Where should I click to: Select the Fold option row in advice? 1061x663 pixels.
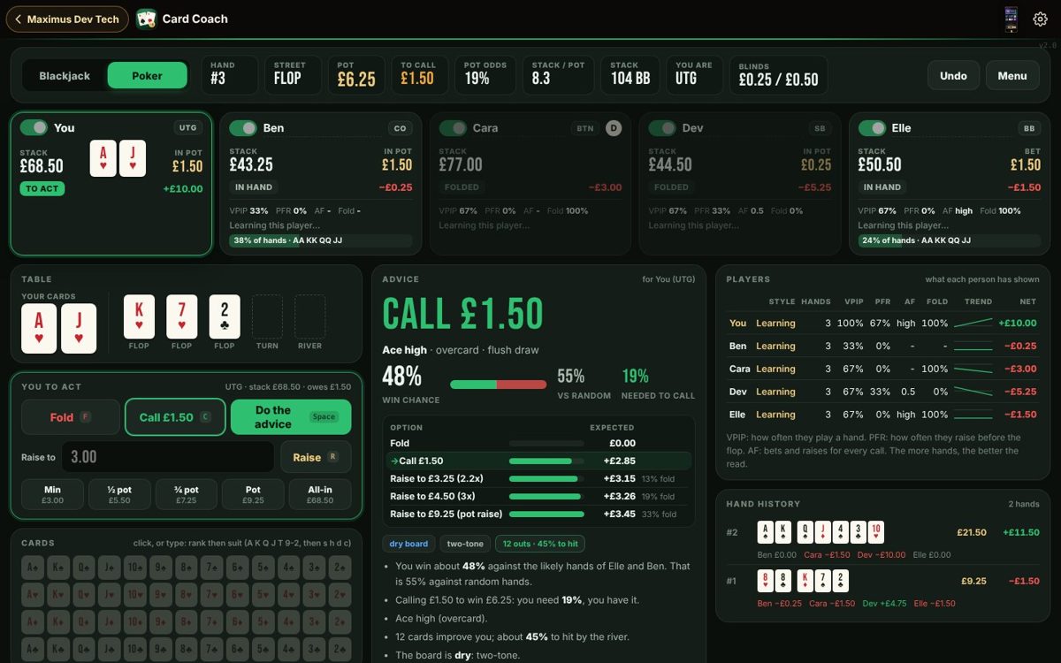point(538,443)
